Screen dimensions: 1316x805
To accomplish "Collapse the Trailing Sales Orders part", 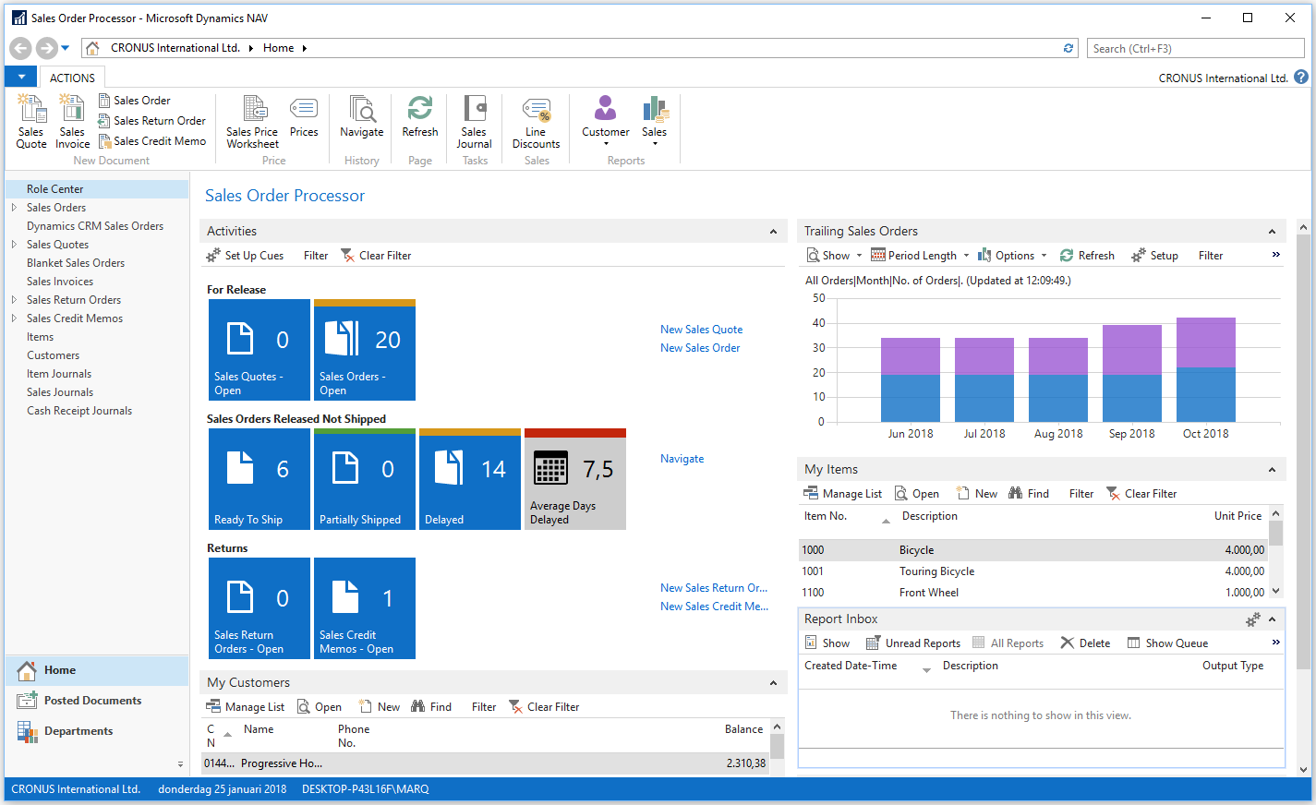I will [1272, 232].
